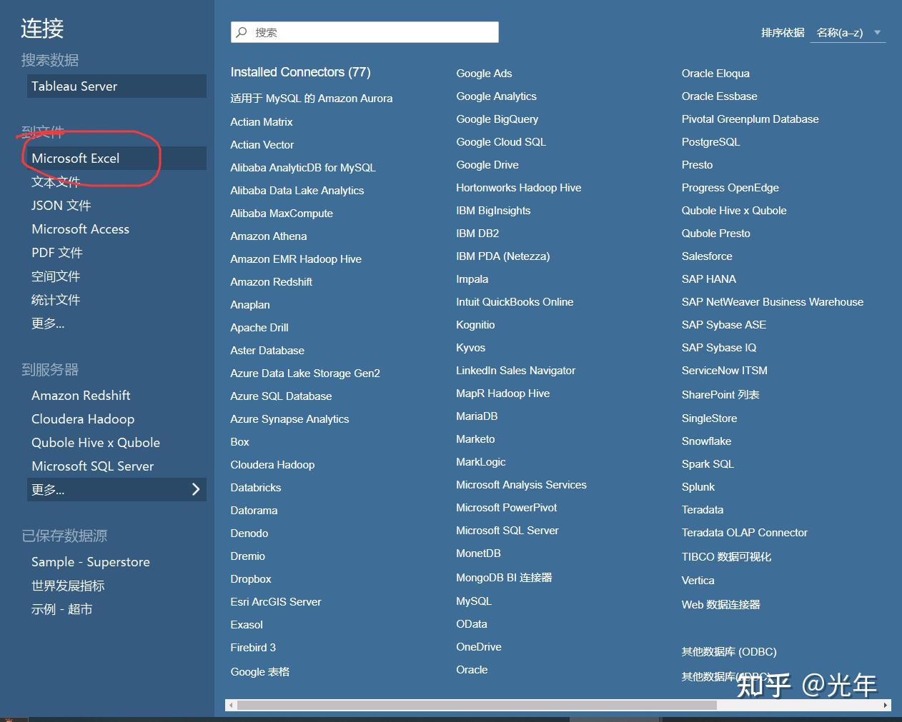Select Web 数据连接器
The width and height of the screenshot is (902, 722).
tap(720, 605)
